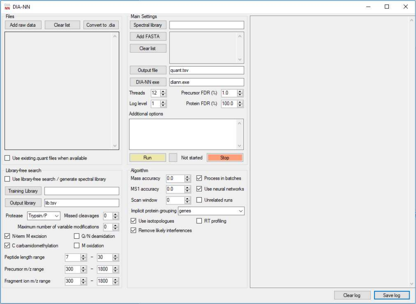Screen dimensions: 416x304
Task: Click the DIA-NN app icon in title bar
Action: click(x=7, y=7)
